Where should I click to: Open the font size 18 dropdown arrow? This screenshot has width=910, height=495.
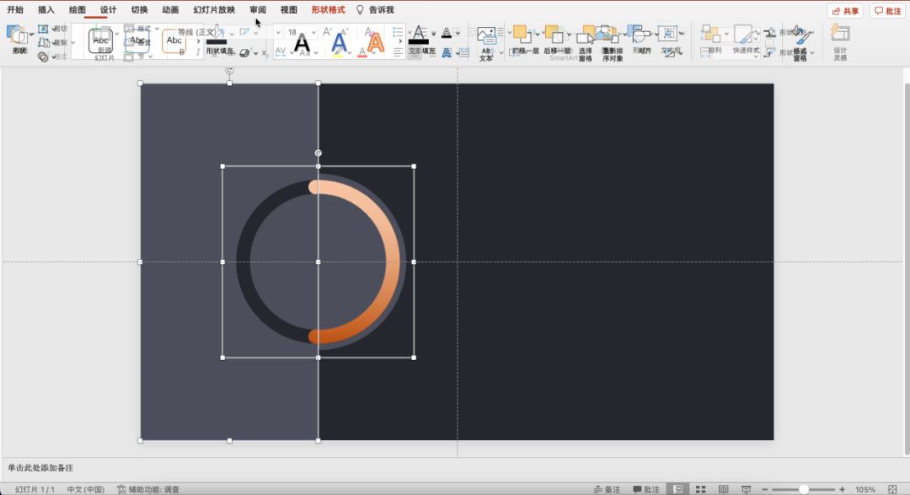pos(313,33)
